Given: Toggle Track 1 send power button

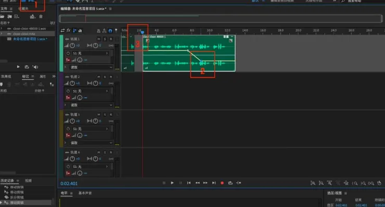Looking at the screenshot, I should pos(68,53).
